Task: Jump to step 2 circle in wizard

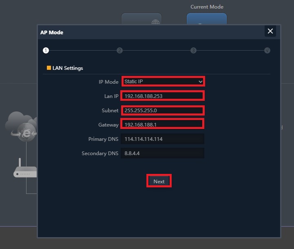Action: (x=119, y=51)
